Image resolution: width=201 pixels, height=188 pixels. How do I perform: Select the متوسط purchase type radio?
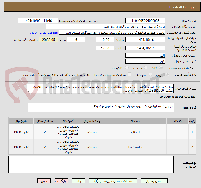coord(150,75)
